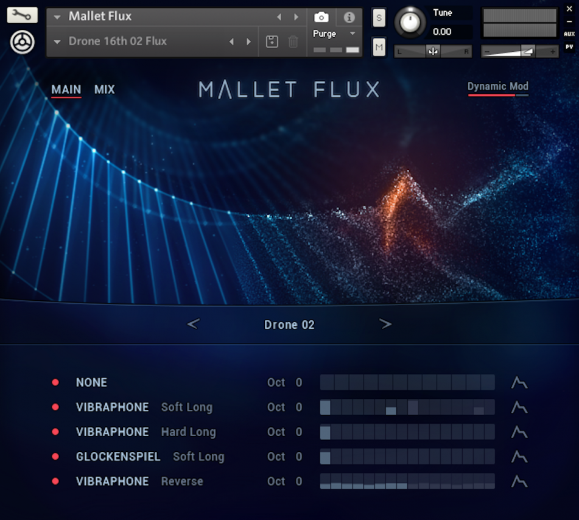This screenshot has width=579, height=520.
Task: Disable the Glockenspiel Soft Long voice dot
Action: (56, 456)
